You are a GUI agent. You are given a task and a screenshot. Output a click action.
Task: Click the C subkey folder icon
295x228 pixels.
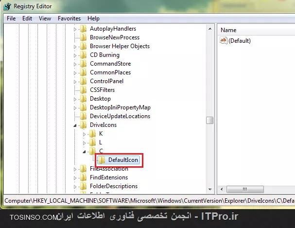coord(92,151)
